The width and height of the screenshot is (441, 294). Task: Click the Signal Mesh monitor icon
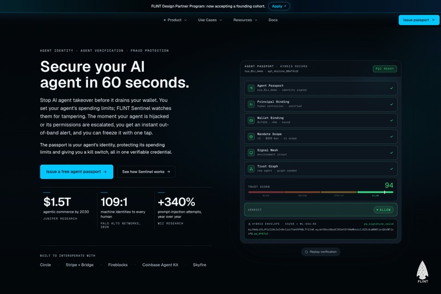pos(251,153)
